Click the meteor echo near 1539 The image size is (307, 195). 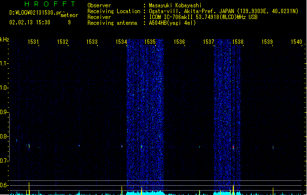click(273, 147)
